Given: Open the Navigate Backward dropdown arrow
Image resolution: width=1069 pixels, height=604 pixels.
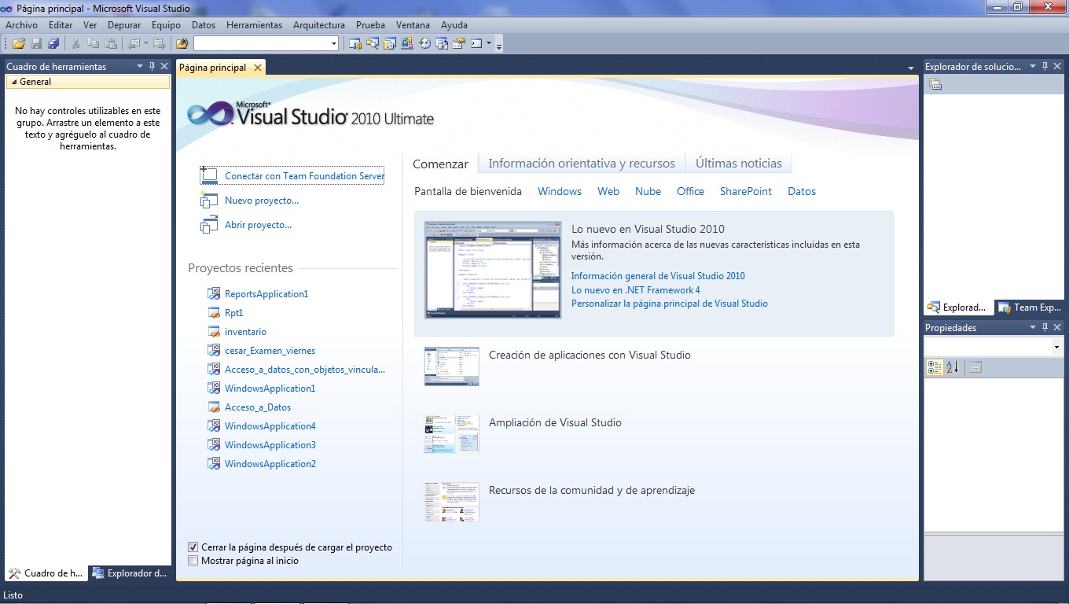Looking at the screenshot, I should (x=145, y=44).
